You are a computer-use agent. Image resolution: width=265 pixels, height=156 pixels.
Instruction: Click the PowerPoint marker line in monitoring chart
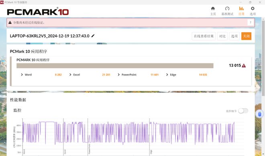pyautogui.click(x=88, y=136)
